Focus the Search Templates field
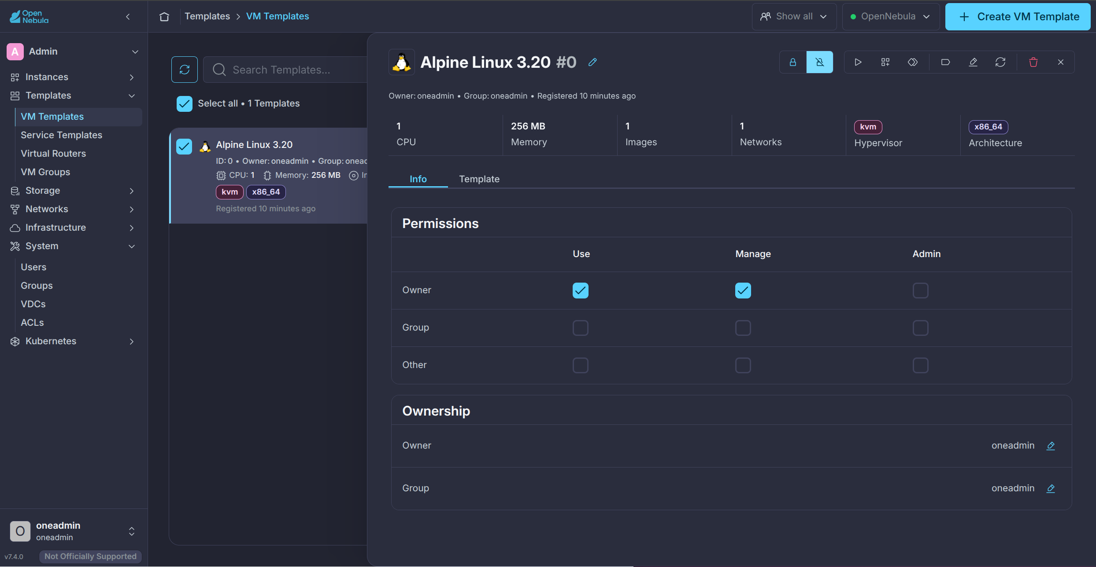 [x=285, y=70]
